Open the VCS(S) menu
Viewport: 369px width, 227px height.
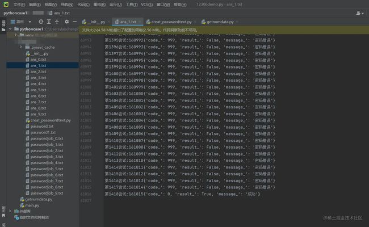pos(147,5)
